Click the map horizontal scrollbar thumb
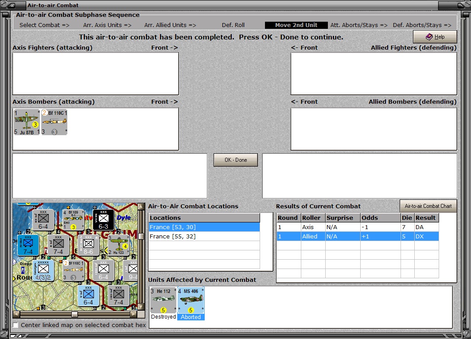The image size is (471, 339). [74, 314]
